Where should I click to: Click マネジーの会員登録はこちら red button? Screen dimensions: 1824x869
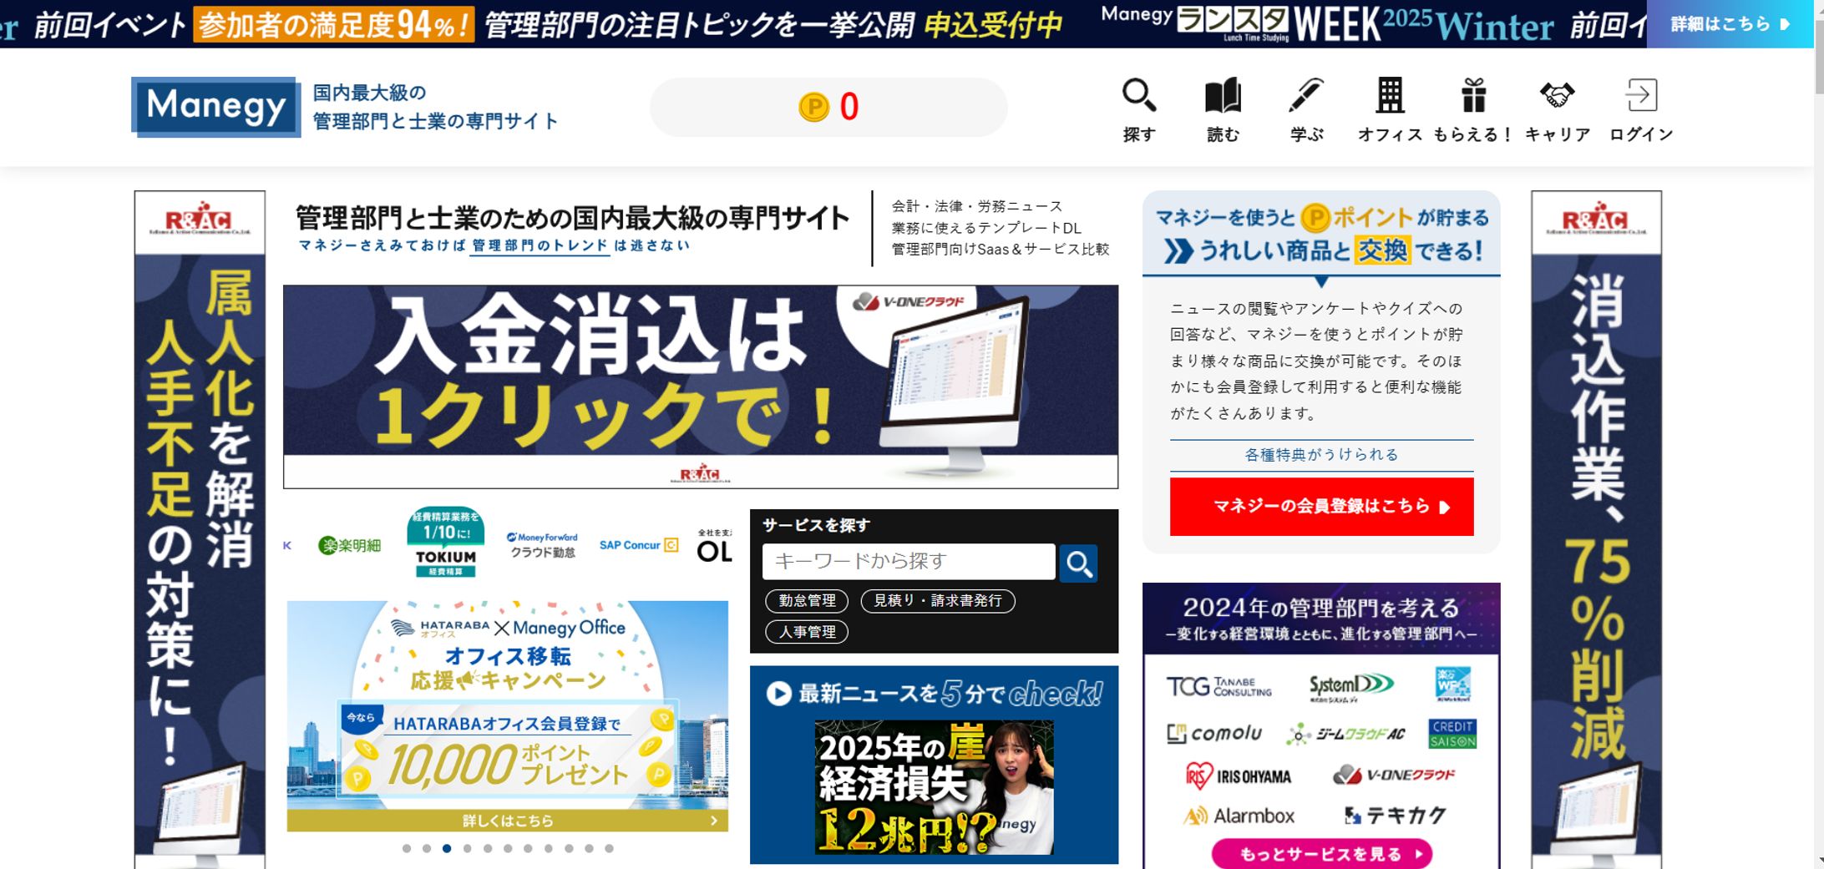tap(1321, 507)
